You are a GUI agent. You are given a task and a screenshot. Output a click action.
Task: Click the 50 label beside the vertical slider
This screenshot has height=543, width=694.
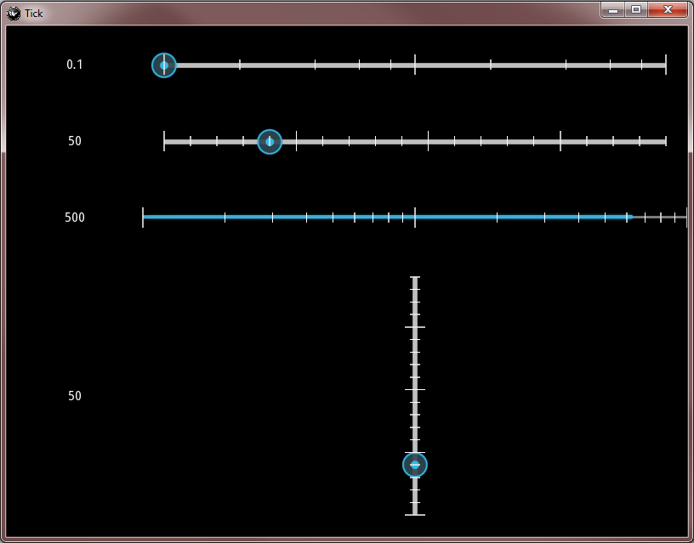tap(74, 396)
